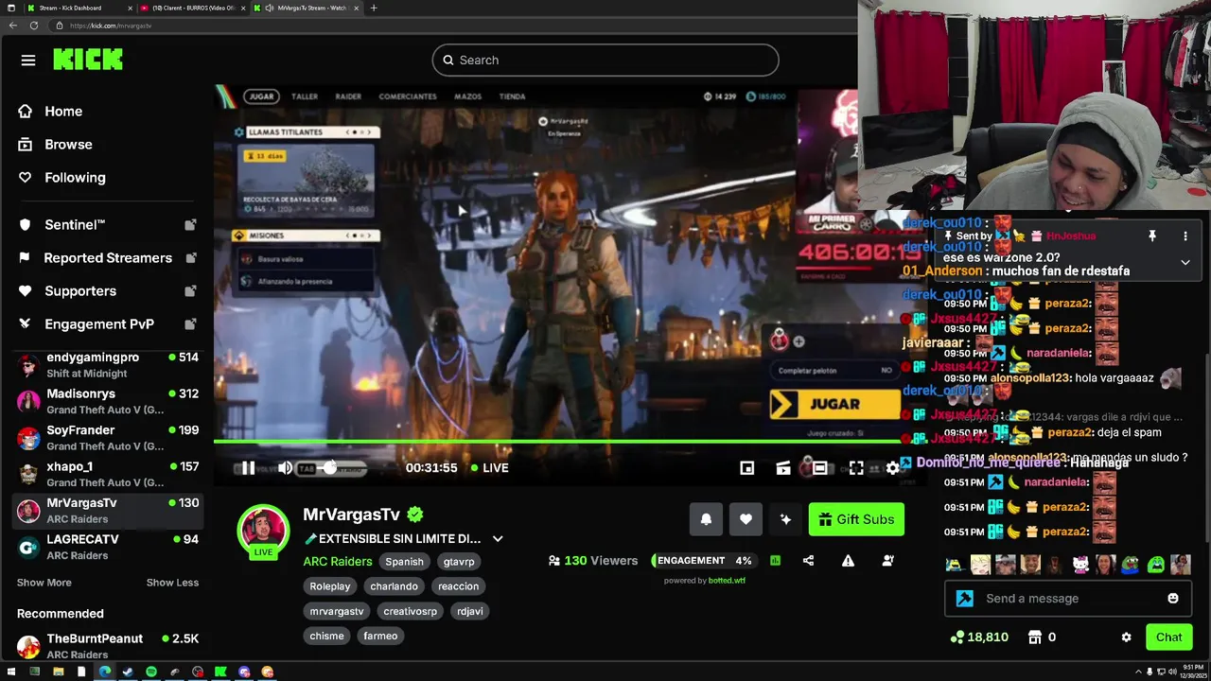Open Supporters page

pyautogui.click(x=107, y=291)
